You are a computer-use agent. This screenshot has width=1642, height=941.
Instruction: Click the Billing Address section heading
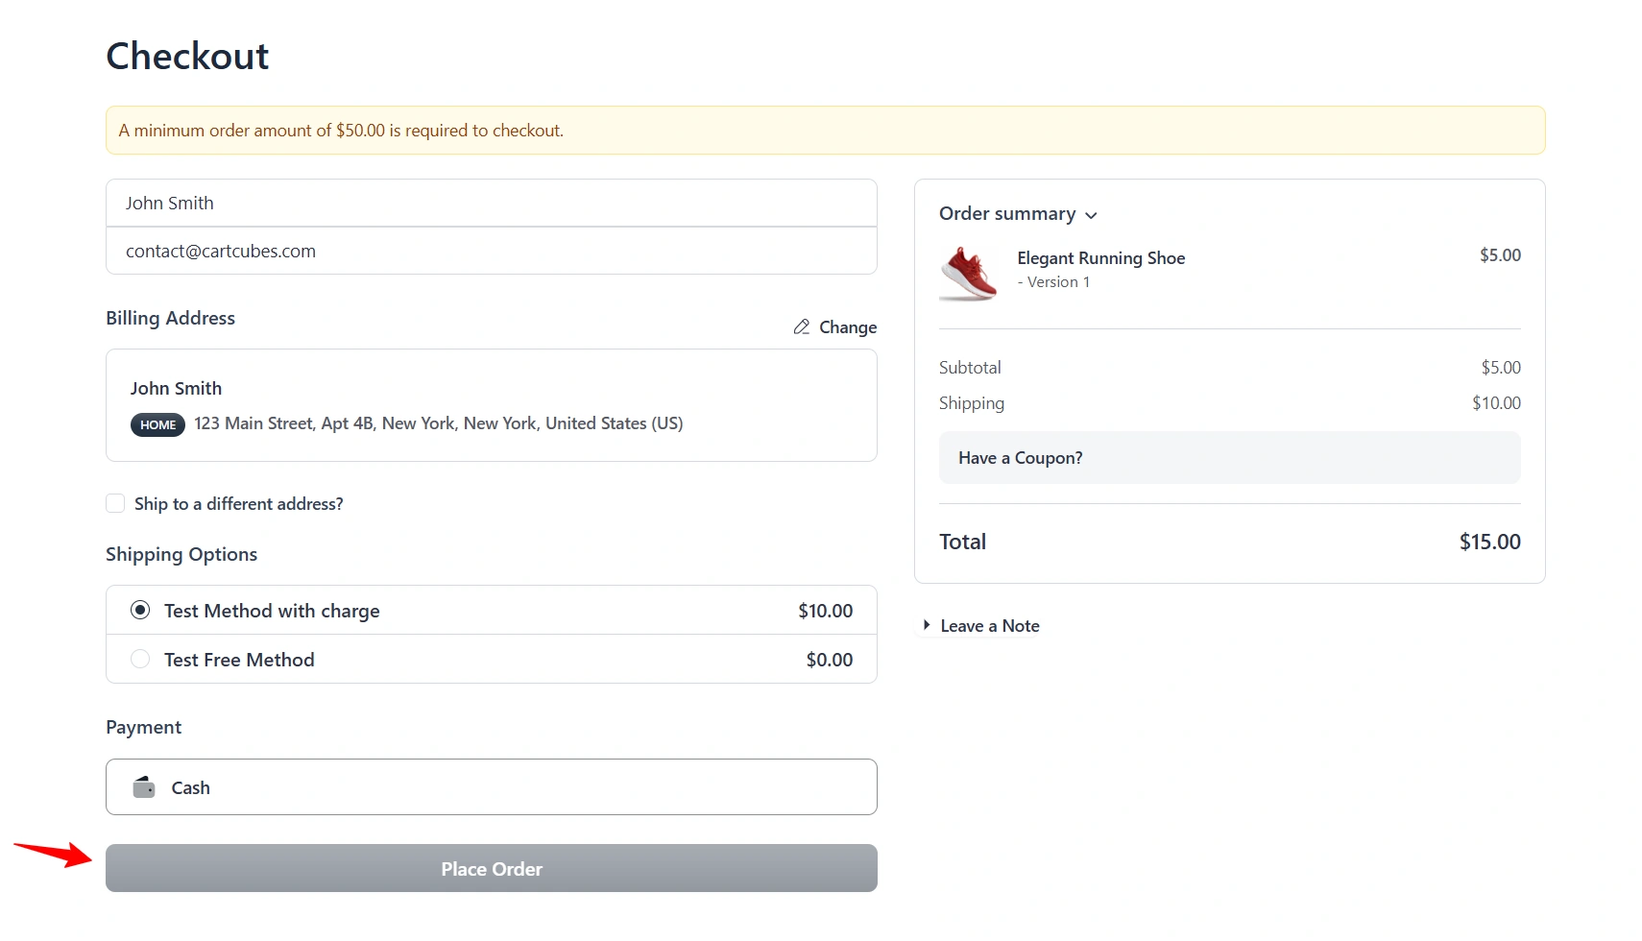[x=170, y=318]
